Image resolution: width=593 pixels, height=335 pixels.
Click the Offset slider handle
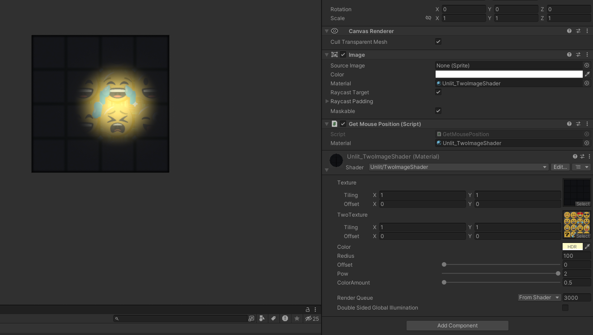(444, 264)
